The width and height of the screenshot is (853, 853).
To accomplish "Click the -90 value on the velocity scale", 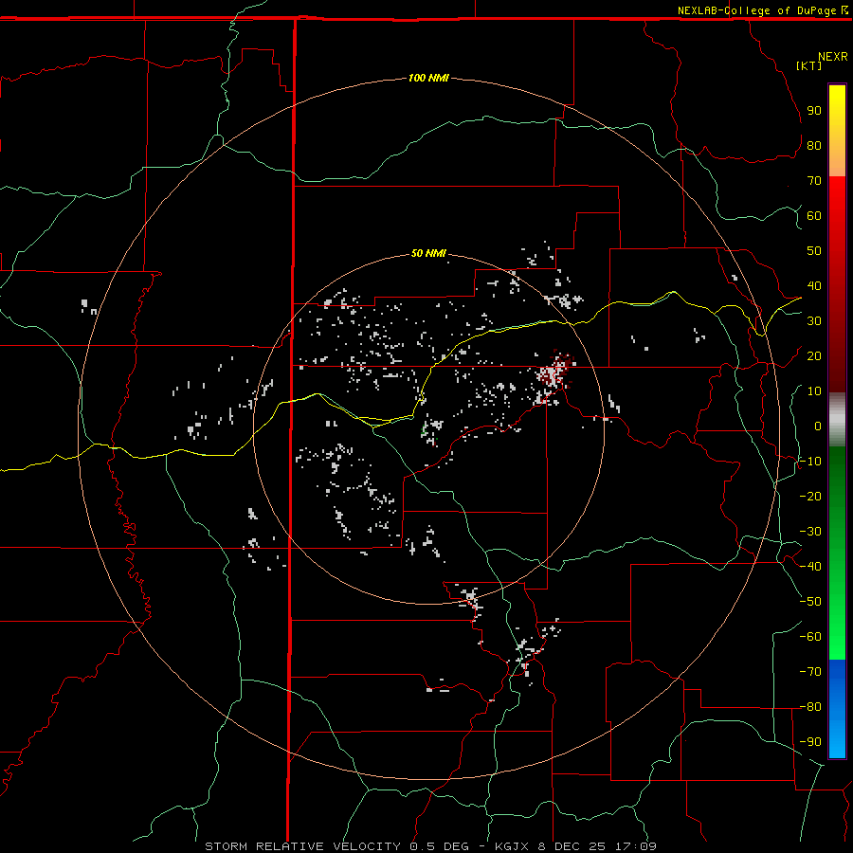I will (810, 742).
